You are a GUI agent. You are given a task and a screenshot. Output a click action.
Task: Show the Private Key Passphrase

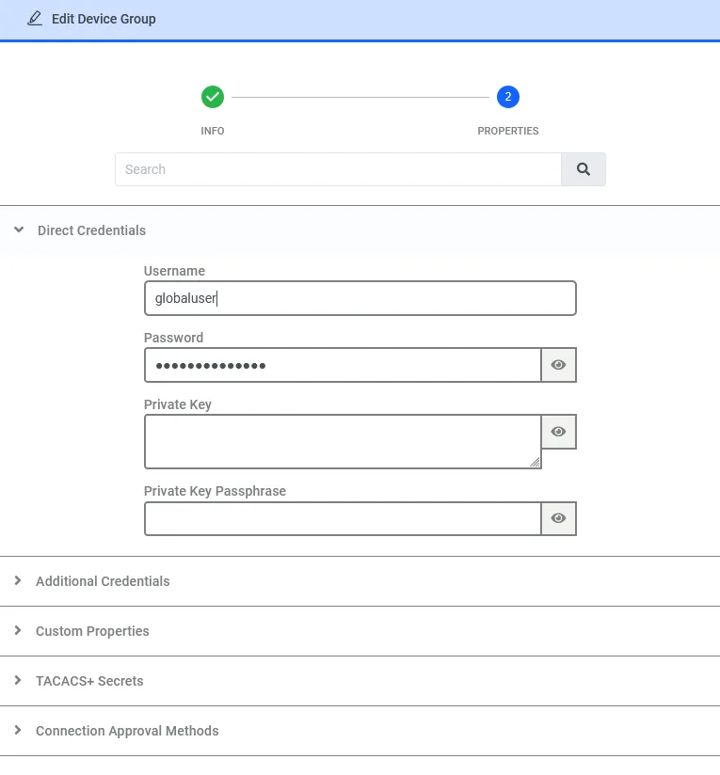[558, 518]
